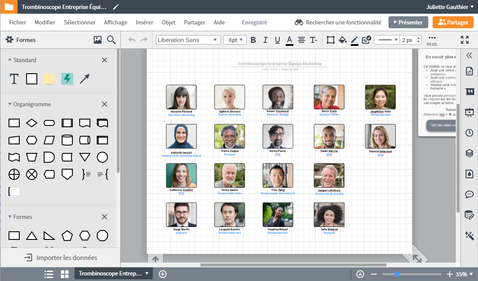The width and height of the screenshot is (478, 281).
Task: Open the Layers panel icon
Action: (469, 153)
